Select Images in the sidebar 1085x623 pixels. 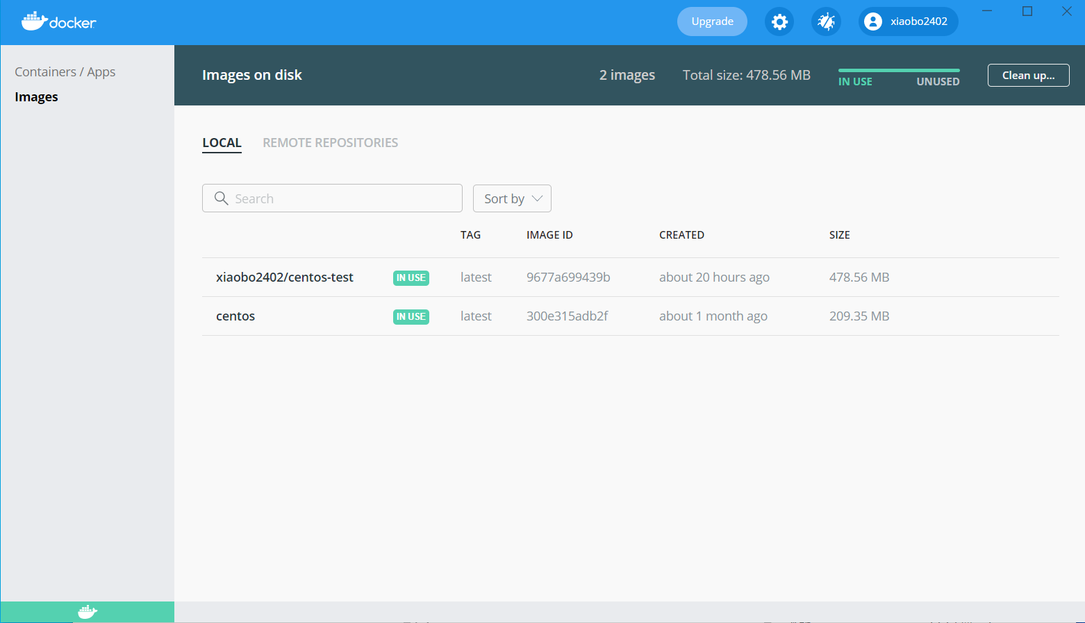(36, 96)
